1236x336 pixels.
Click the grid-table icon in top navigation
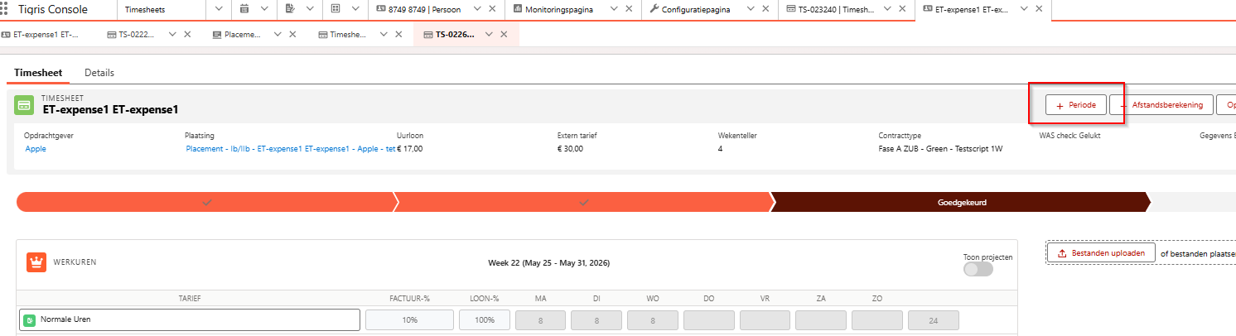336,9
